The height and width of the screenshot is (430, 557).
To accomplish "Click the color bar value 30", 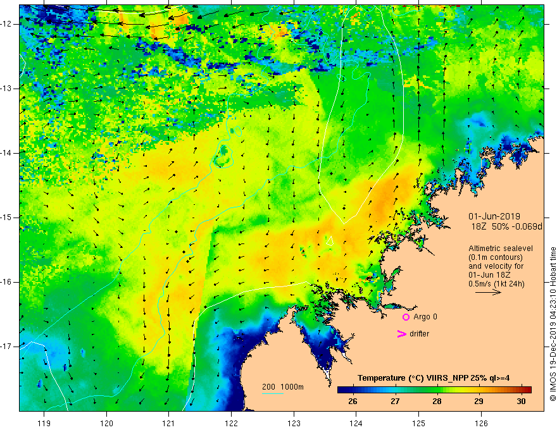I will 521,402.
